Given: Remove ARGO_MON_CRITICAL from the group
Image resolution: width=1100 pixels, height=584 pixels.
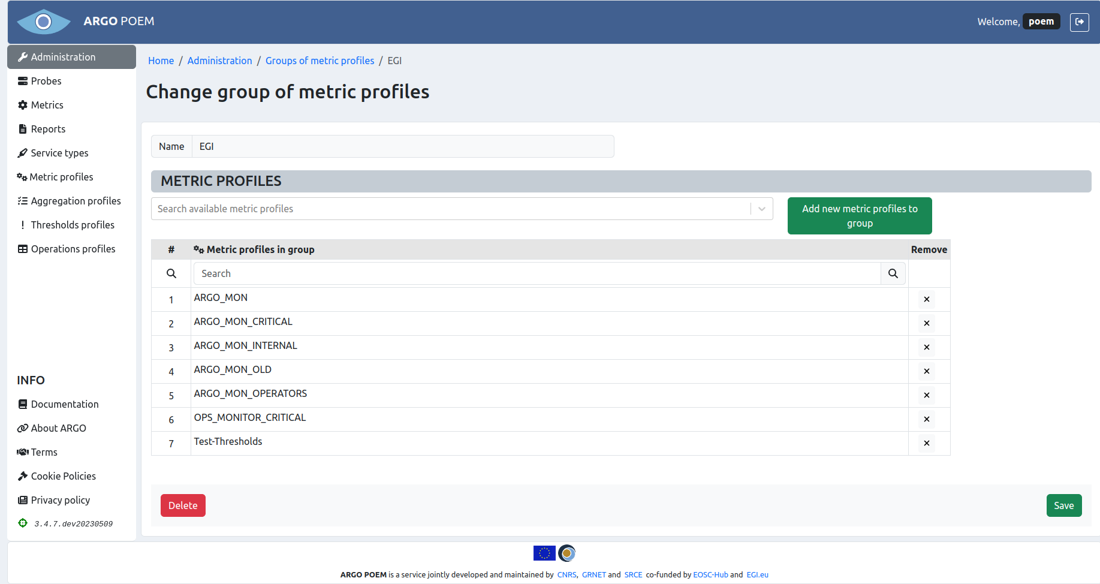Looking at the screenshot, I should [926, 323].
